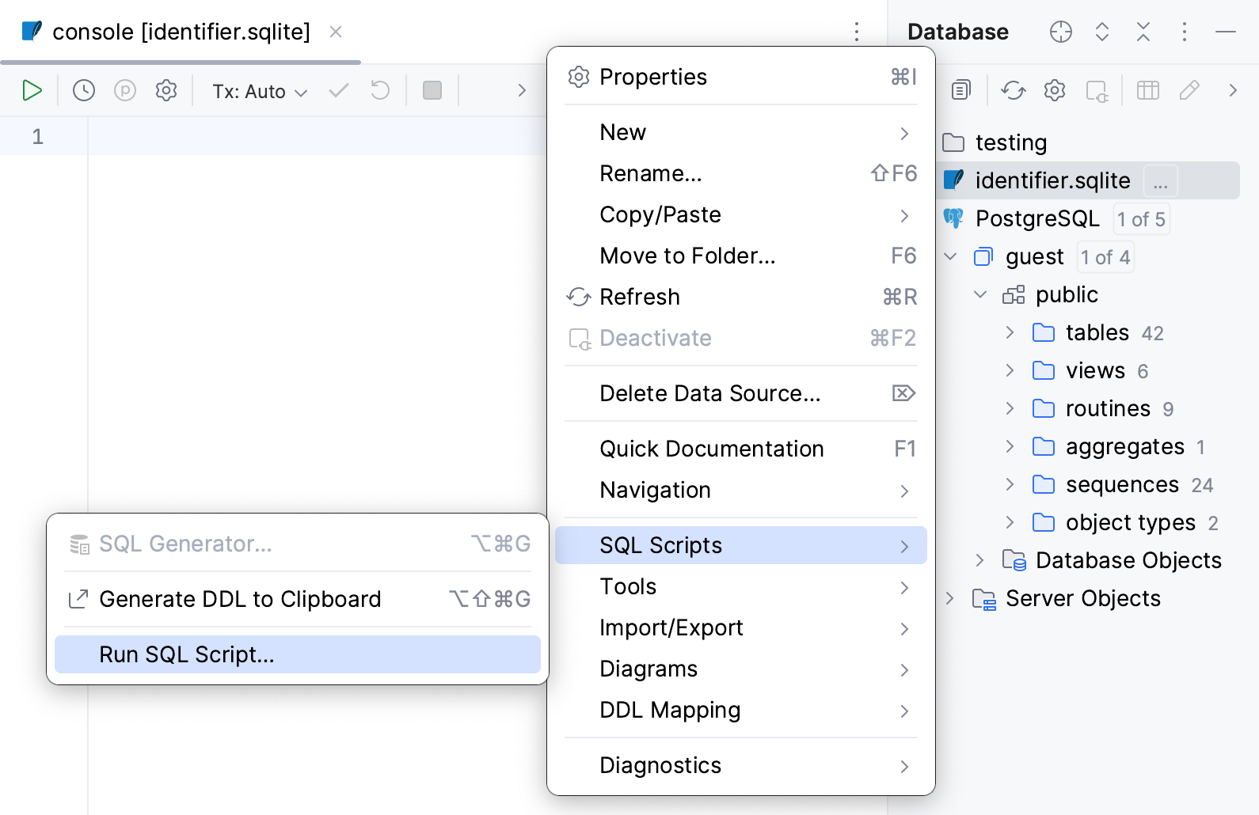Open data source properties gear icon
Screen dimensions: 1259x815
pos(1055,91)
